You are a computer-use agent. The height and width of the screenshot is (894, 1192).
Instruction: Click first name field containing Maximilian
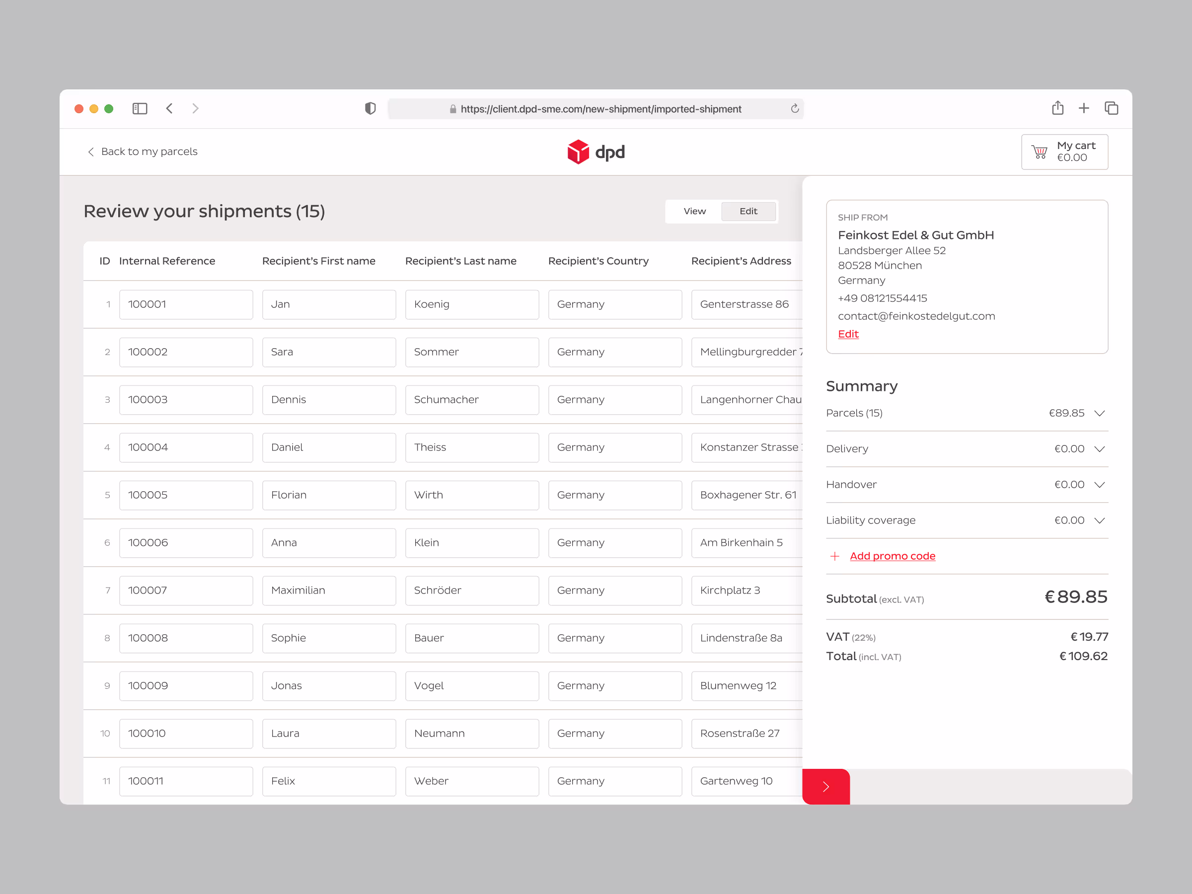329,591
